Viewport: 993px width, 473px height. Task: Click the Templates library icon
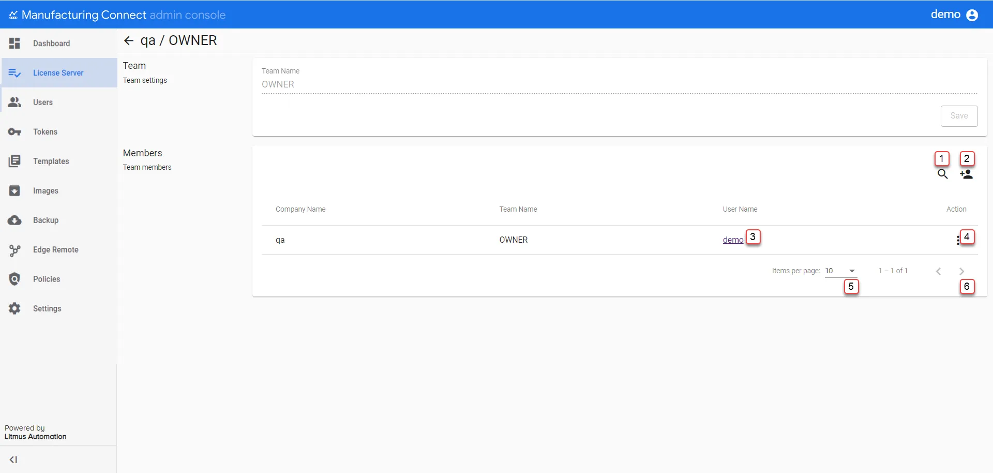[x=14, y=161]
